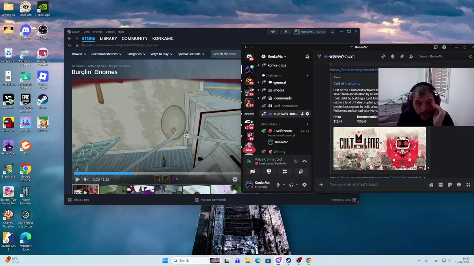Expand the Special Sections dropdown
474x266 pixels.
click(191, 54)
